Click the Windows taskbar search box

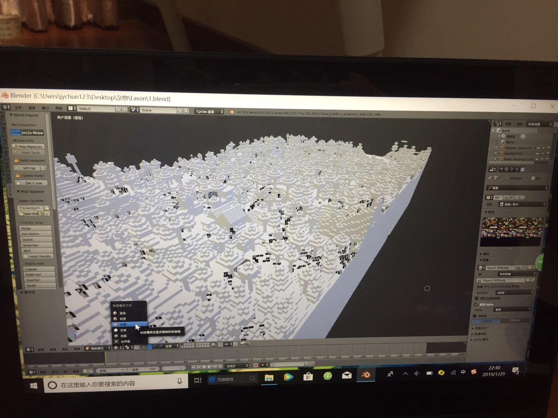pyautogui.click(x=115, y=384)
